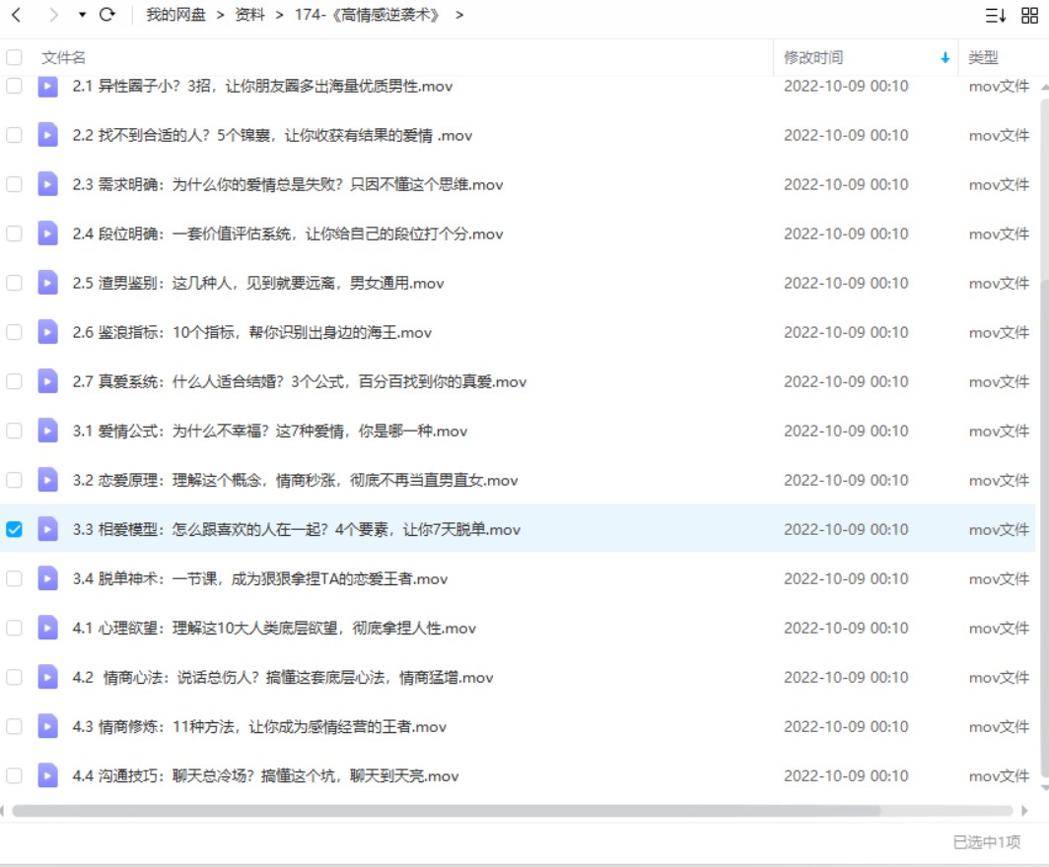Check the box for file 2.3 需求明确
The height and width of the screenshot is (867, 1049).
click(x=14, y=184)
